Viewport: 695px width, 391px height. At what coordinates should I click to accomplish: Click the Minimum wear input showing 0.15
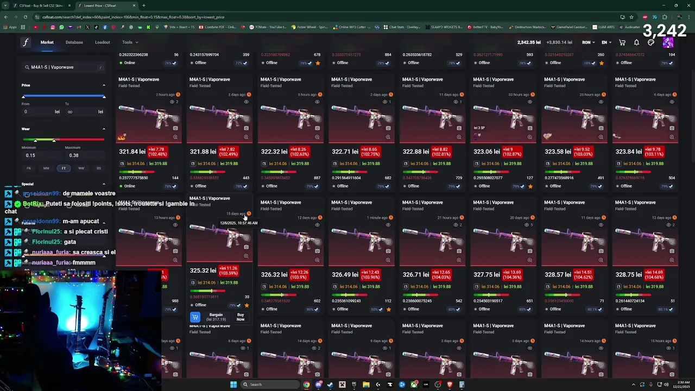point(41,155)
